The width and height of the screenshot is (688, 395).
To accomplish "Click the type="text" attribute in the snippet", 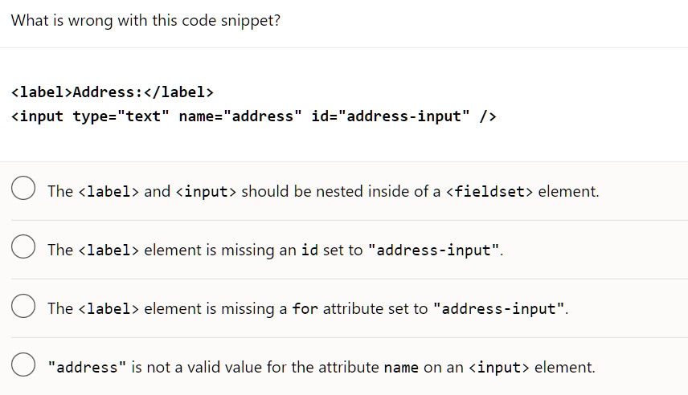I will [121, 116].
